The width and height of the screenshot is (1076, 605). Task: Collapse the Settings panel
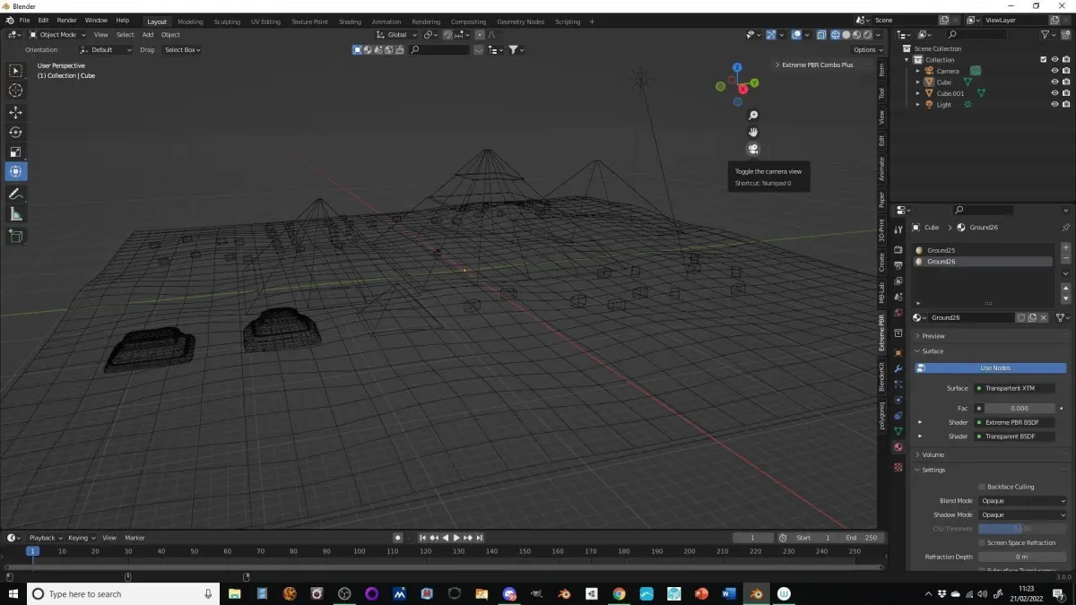pos(933,470)
